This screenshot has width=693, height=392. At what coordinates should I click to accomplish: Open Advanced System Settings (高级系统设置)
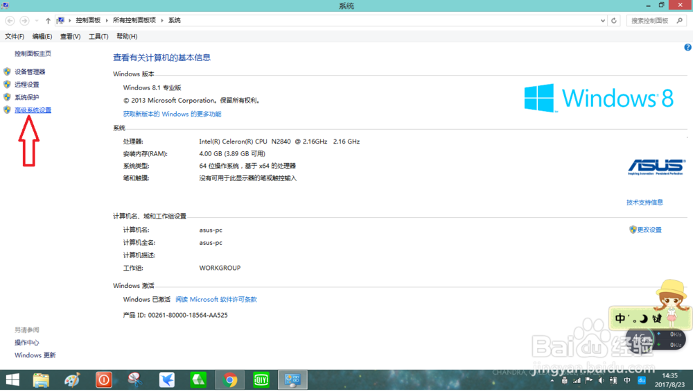pos(33,110)
